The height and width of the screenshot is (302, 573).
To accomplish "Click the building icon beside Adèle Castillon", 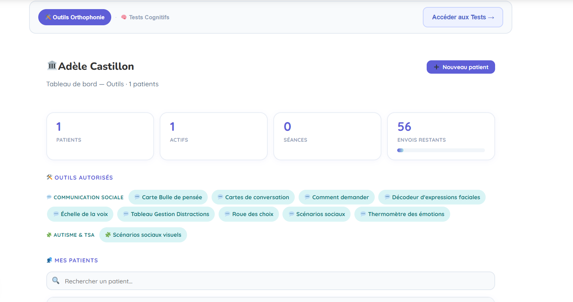I will click(52, 65).
